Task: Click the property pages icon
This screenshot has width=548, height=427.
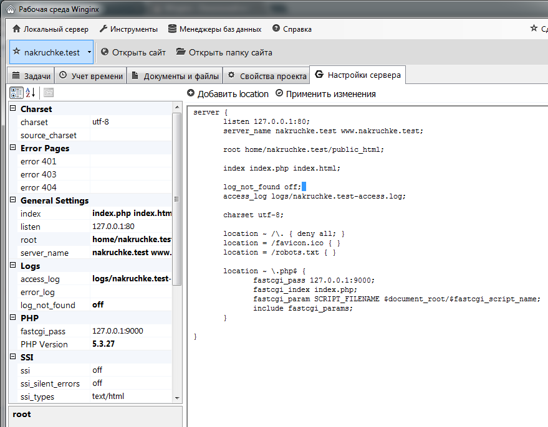Action: point(49,93)
